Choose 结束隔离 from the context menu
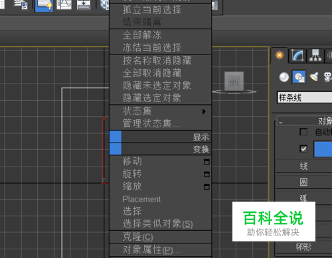Viewport: 332px width, 258px height. pyautogui.click(x=161, y=22)
